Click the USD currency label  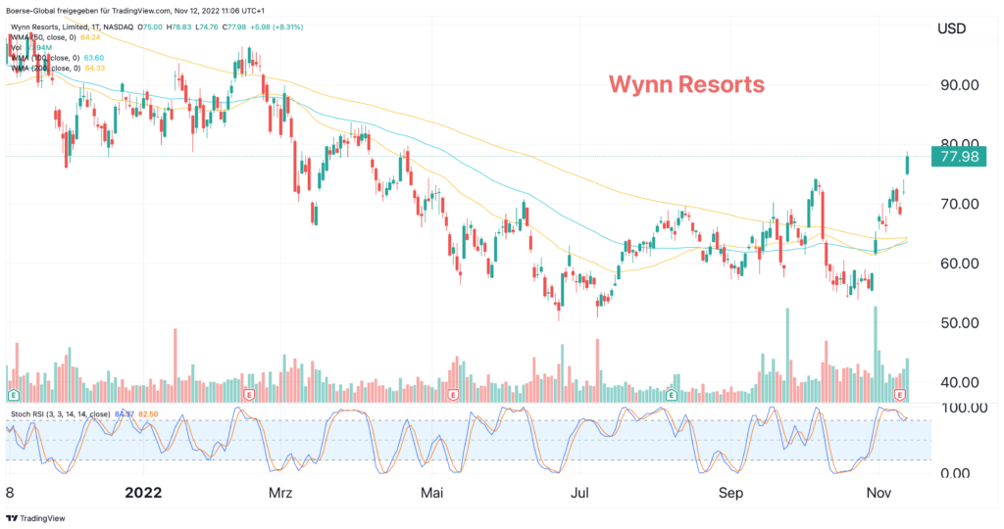pos(951,28)
